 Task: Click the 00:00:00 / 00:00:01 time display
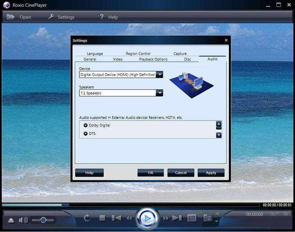277,205
